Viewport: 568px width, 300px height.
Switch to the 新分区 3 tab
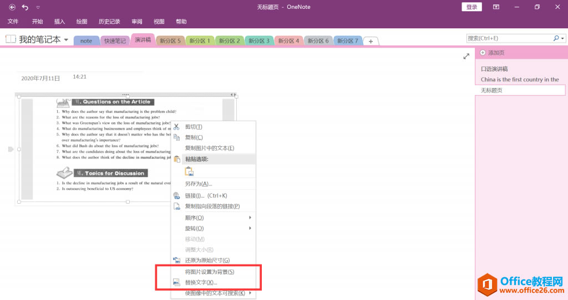[259, 41]
